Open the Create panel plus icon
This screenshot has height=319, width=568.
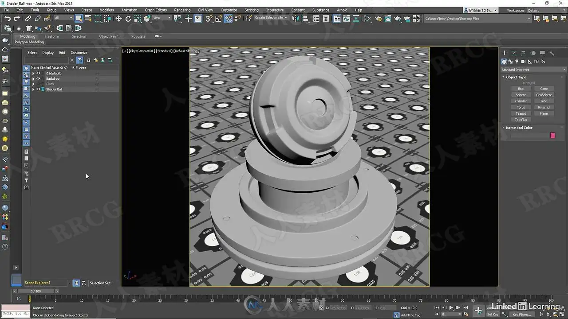(504, 53)
